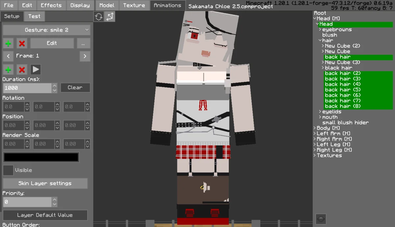
Task: Expand the black hair node
Action: (323, 68)
